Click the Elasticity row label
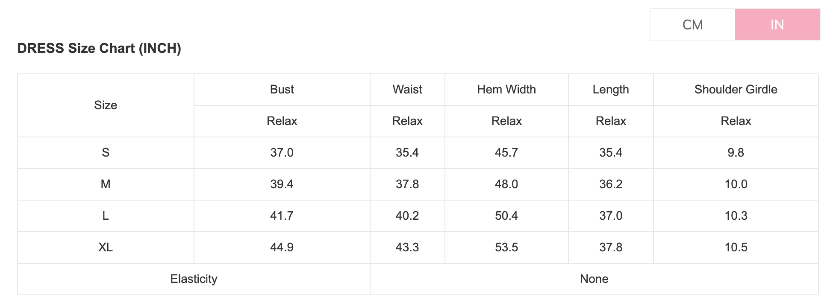The image size is (830, 297). point(194,279)
